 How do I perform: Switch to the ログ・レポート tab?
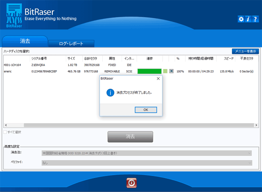(x=71, y=44)
